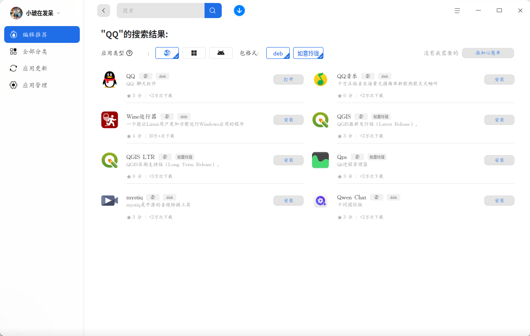
Task: Toggle the Linux app type filter
Action: pos(167,53)
